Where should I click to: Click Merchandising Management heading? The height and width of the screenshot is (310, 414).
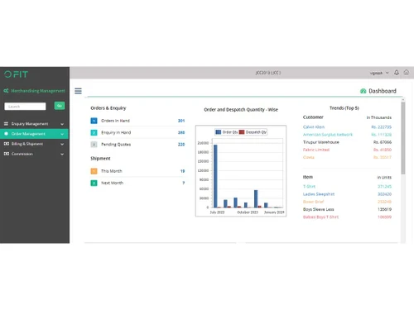pyautogui.click(x=38, y=91)
